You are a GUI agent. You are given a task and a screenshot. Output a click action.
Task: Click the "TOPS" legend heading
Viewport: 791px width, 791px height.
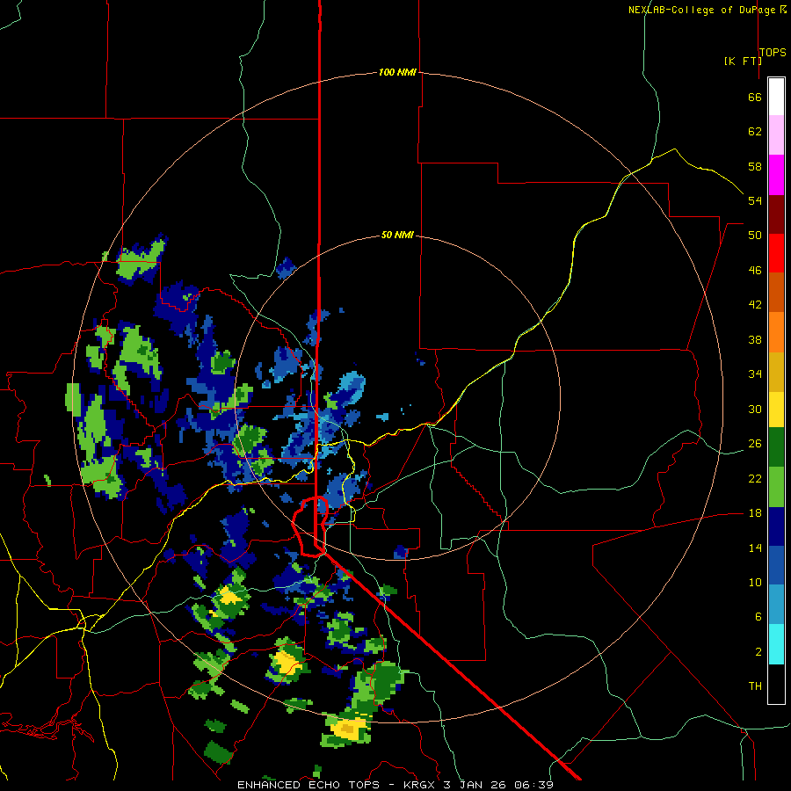(x=773, y=53)
